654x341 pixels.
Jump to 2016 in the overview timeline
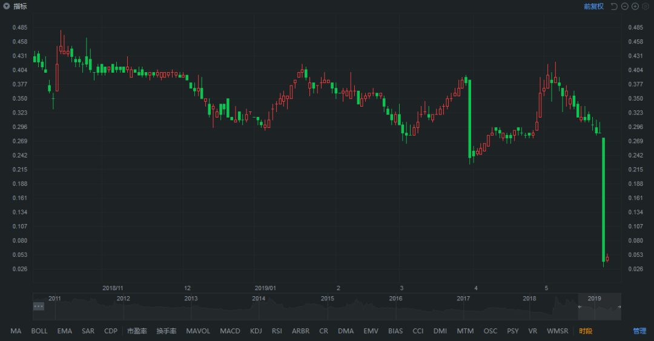coord(396,299)
